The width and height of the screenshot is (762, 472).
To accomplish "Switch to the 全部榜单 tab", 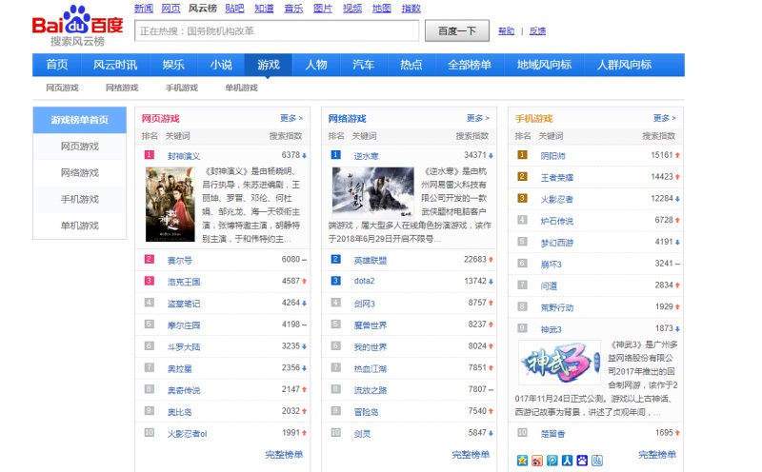I will point(470,65).
